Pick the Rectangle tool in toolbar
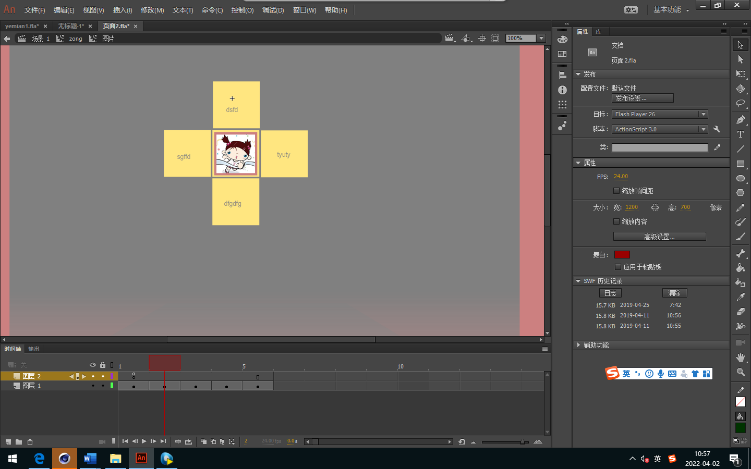 tap(740, 164)
